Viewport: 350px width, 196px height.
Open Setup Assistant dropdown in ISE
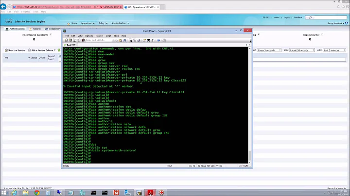coord(335,23)
